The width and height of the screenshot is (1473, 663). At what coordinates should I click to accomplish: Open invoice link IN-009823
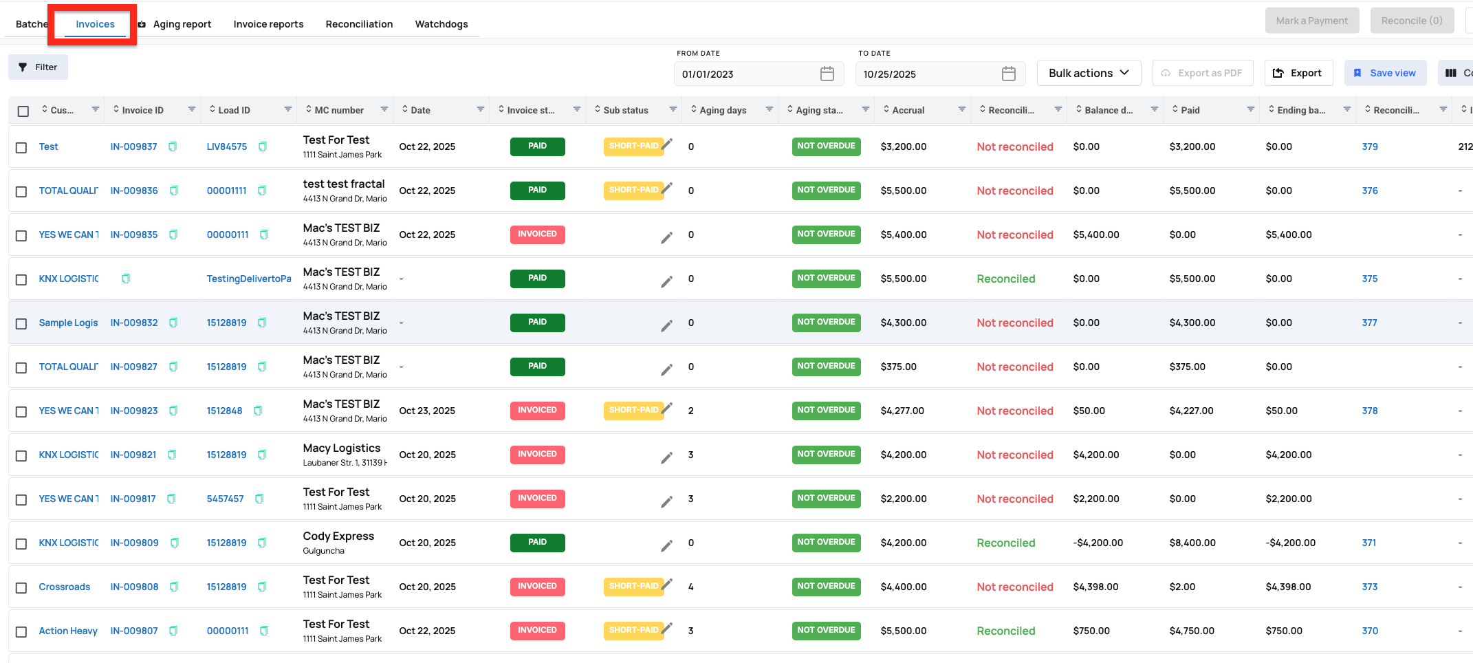(134, 411)
